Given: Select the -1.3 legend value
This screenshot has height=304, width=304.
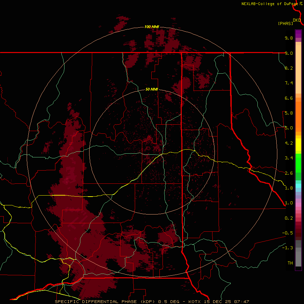Looking at the screenshot, I should point(287,248).
